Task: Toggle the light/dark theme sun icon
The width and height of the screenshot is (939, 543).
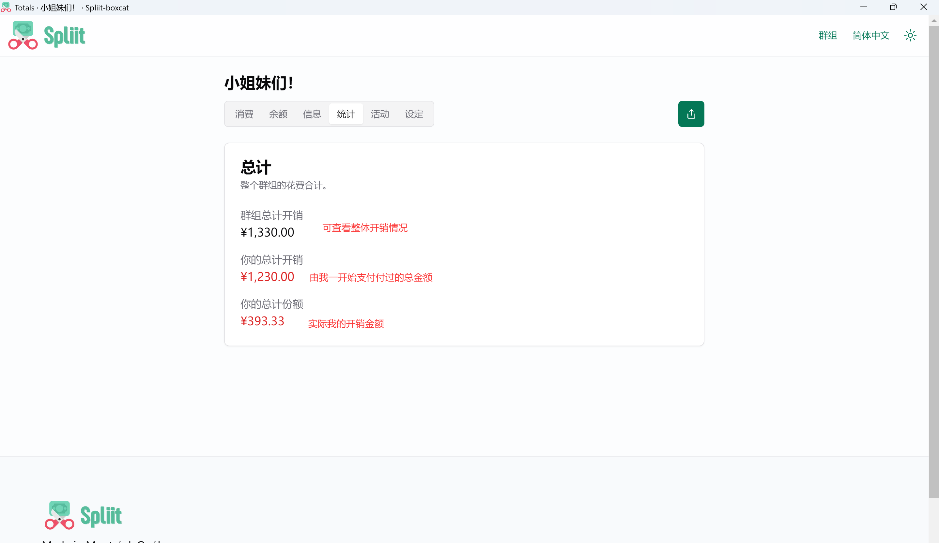Action: coord(910,35)
